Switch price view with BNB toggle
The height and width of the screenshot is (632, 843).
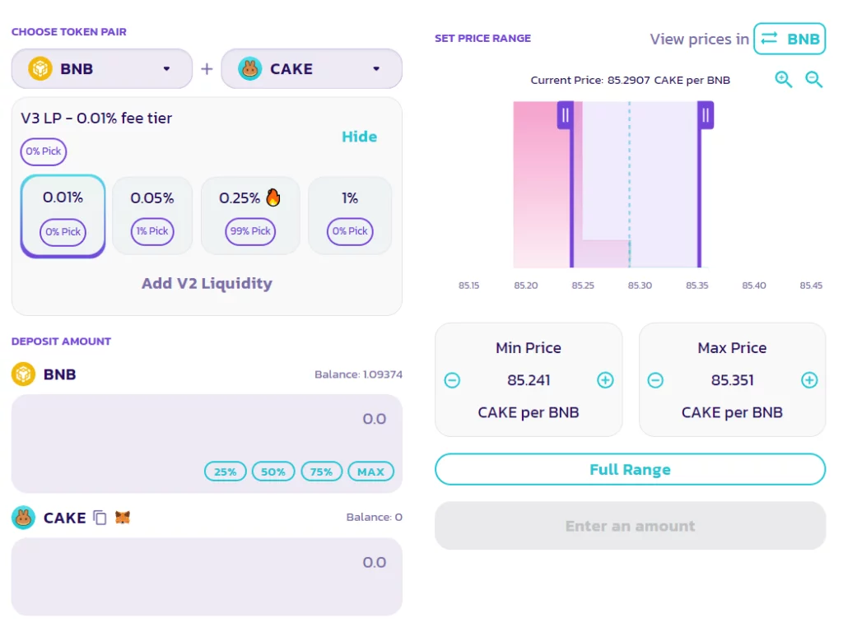[789, 39]
